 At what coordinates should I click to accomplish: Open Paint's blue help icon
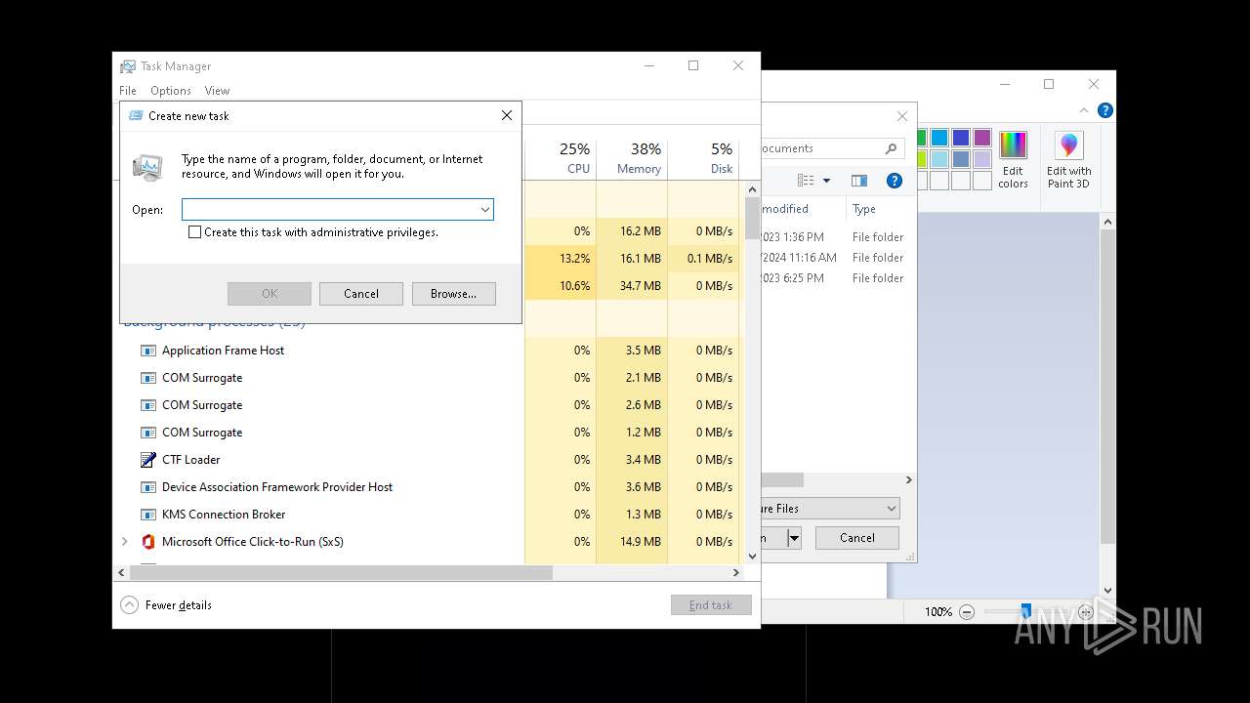[x=1104, y=110]
